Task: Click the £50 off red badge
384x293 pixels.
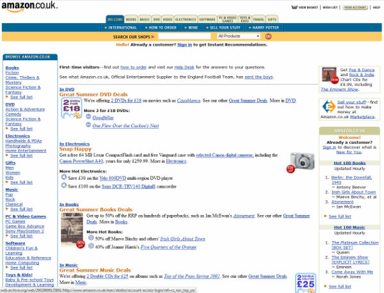Action: tap(291, 169)
